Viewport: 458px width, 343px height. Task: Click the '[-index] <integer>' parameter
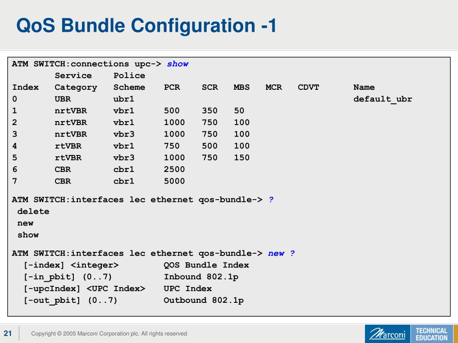coord(71,265)
